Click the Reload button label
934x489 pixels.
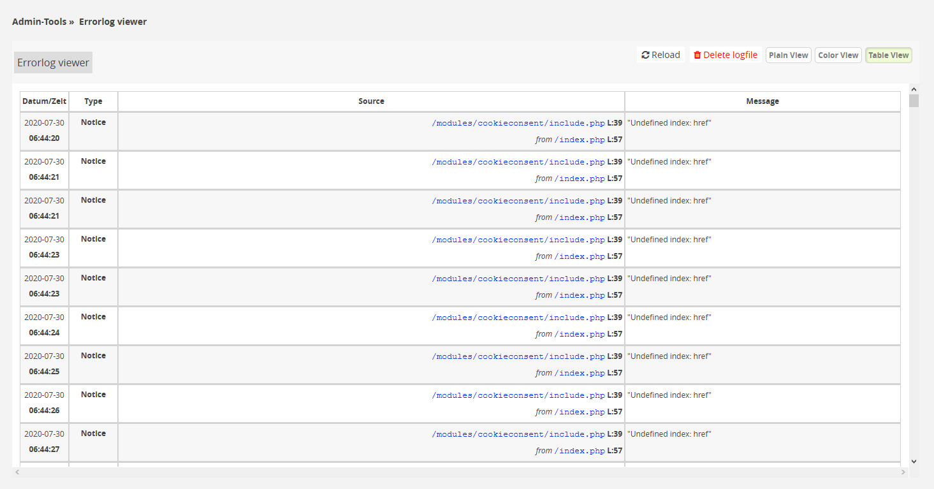[x=666, y=55]
